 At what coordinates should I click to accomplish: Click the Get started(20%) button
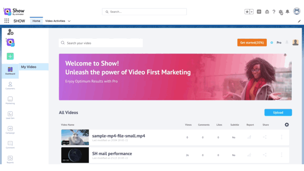point(252,43)
